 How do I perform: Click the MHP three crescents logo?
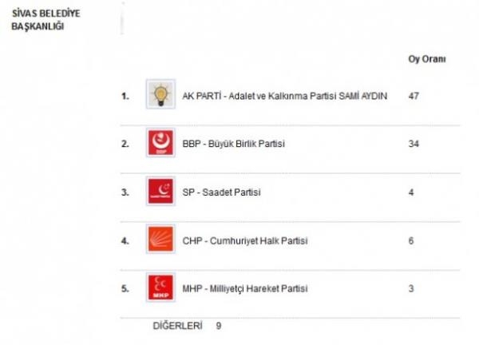(x=160, y=288)
